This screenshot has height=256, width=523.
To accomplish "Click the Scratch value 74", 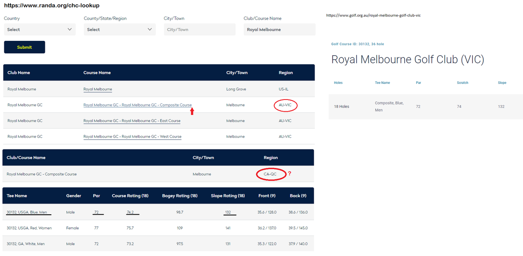I will 459,106.
